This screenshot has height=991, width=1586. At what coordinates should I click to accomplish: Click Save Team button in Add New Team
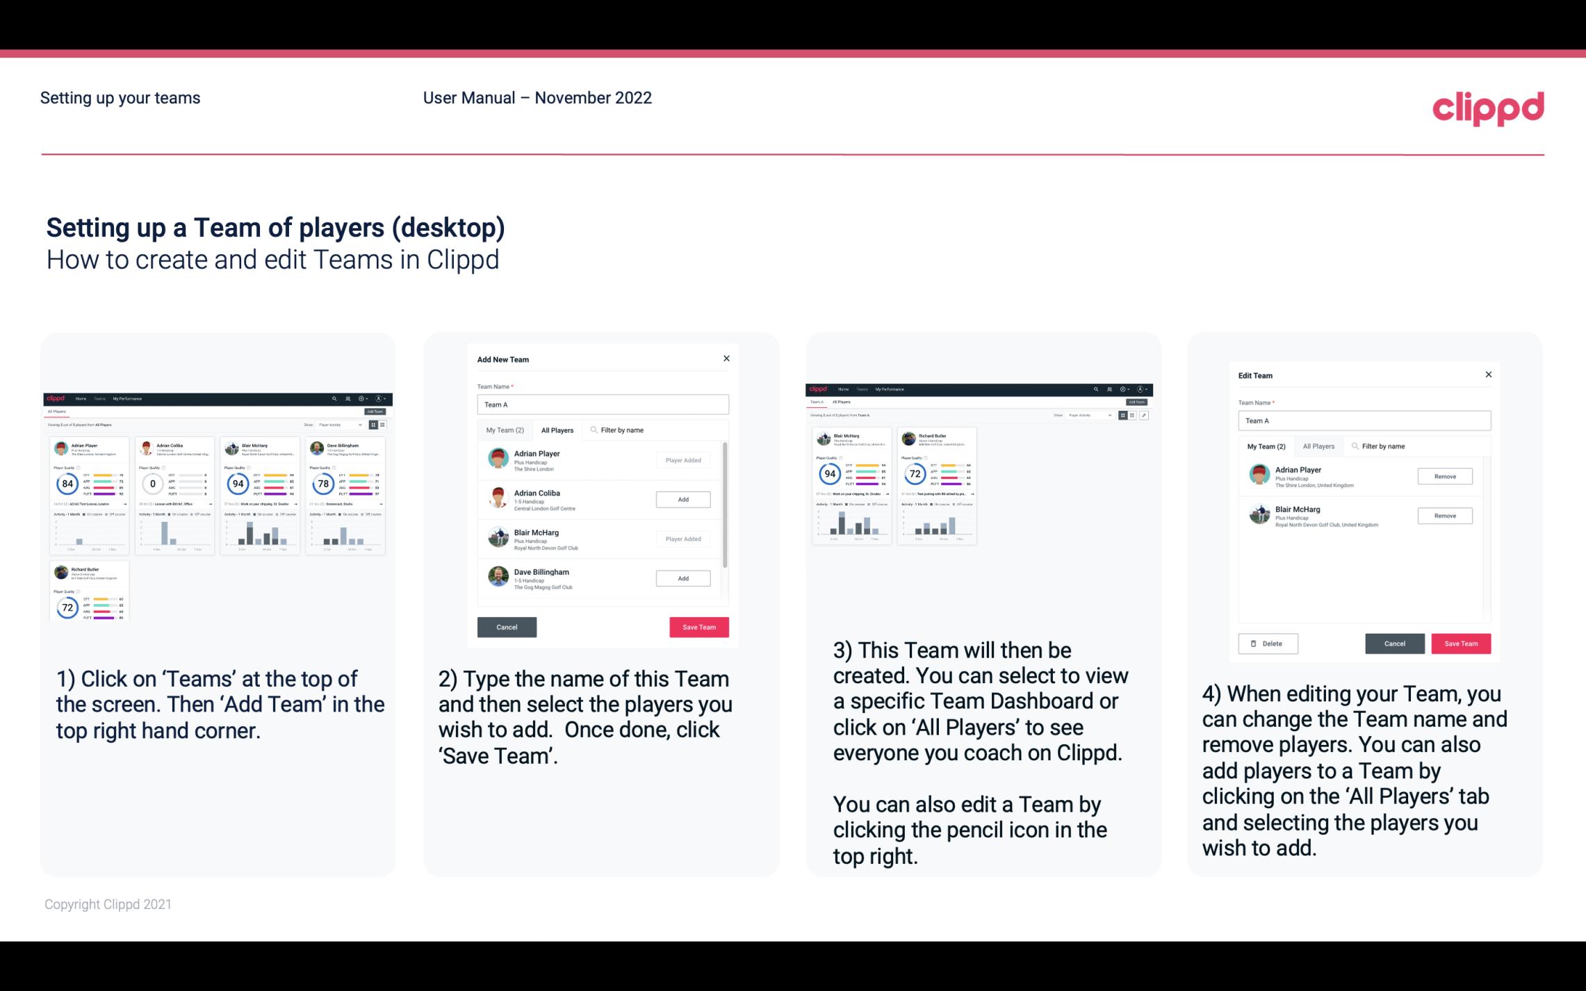[698, 625]
